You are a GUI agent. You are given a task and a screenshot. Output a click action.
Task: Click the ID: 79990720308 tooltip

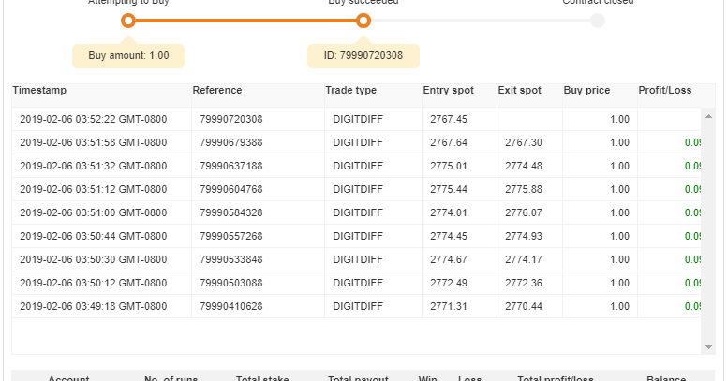pyautogui.click(x=363, y=55)
